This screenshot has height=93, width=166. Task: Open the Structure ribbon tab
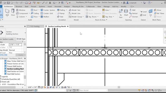19,6
